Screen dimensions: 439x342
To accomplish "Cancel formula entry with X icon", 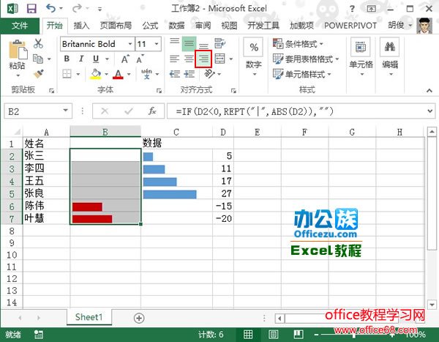I will pos(105,111).
